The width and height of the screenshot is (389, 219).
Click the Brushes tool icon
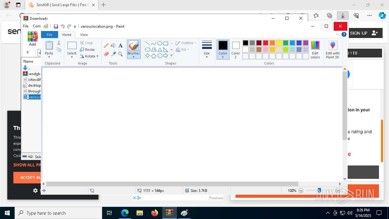[134, 46]
